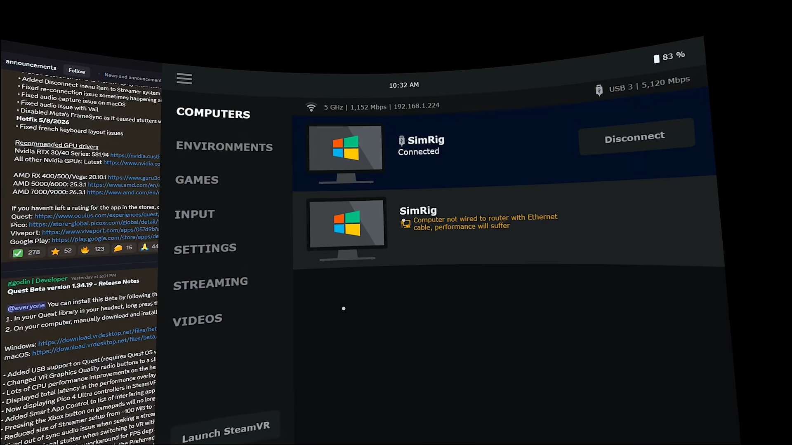The width and height of the screenshot is (792, 445).
Task: Select the unconnected SimRig monitor with Ethernet warning
Action: coord(347,230)
